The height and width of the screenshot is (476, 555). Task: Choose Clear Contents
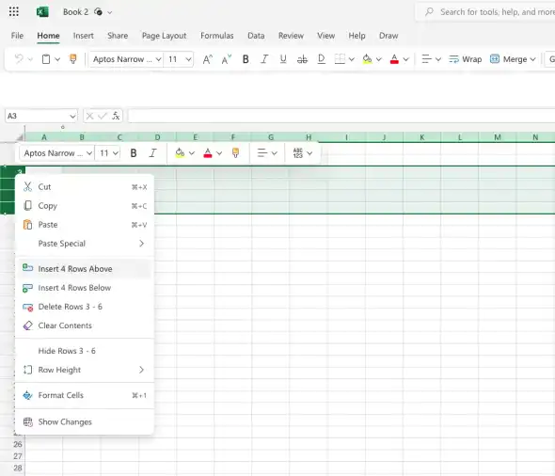pos(85,325)
